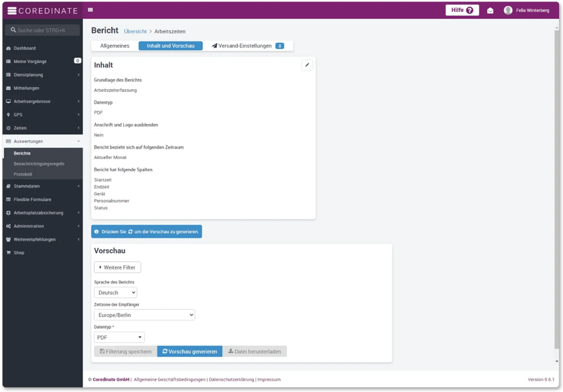Open the COREDINATE hamburger menu icon
563x392 pixels.
point(11,10)
